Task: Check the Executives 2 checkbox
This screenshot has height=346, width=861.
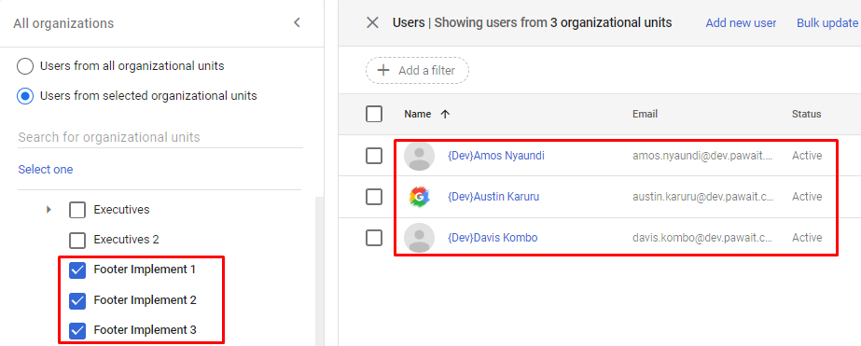Action: tap(77, 240)
